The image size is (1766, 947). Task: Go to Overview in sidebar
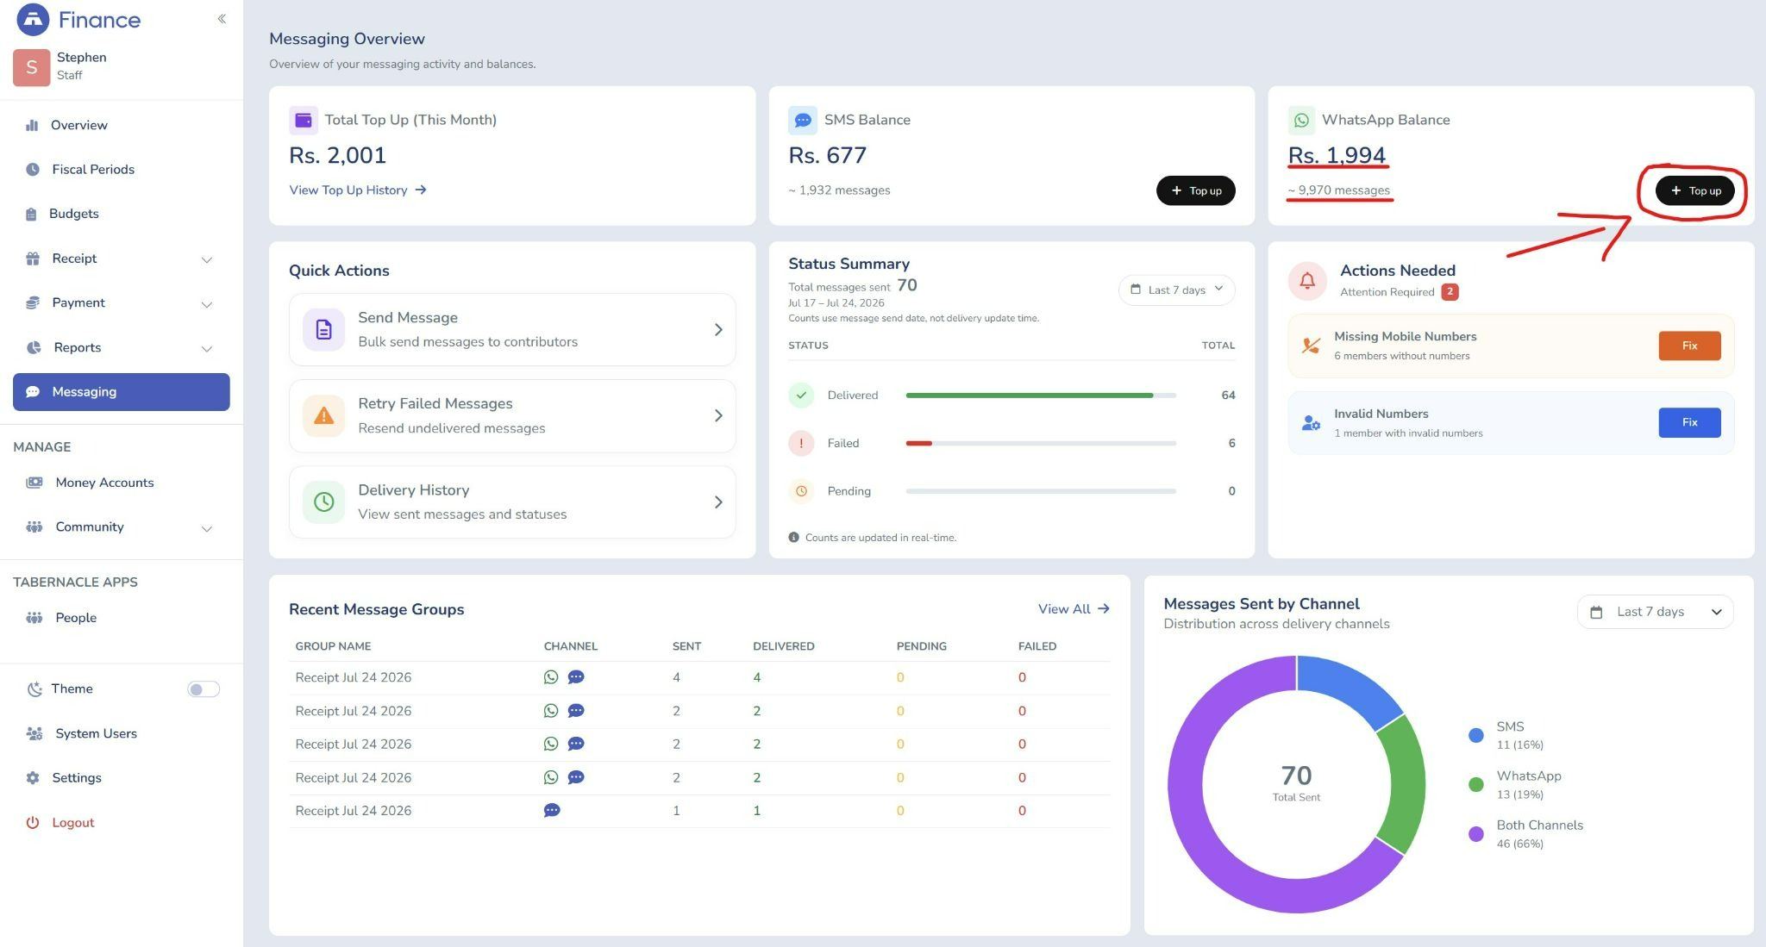pyautogui.click(x=122, y=125)
